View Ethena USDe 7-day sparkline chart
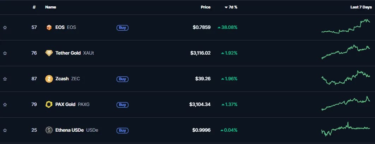Screen dimensions: 375x144 [x=346, y=129]
